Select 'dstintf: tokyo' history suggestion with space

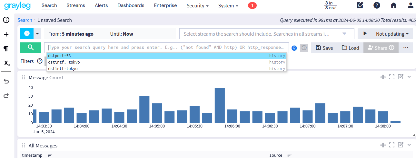pos(166,62)
